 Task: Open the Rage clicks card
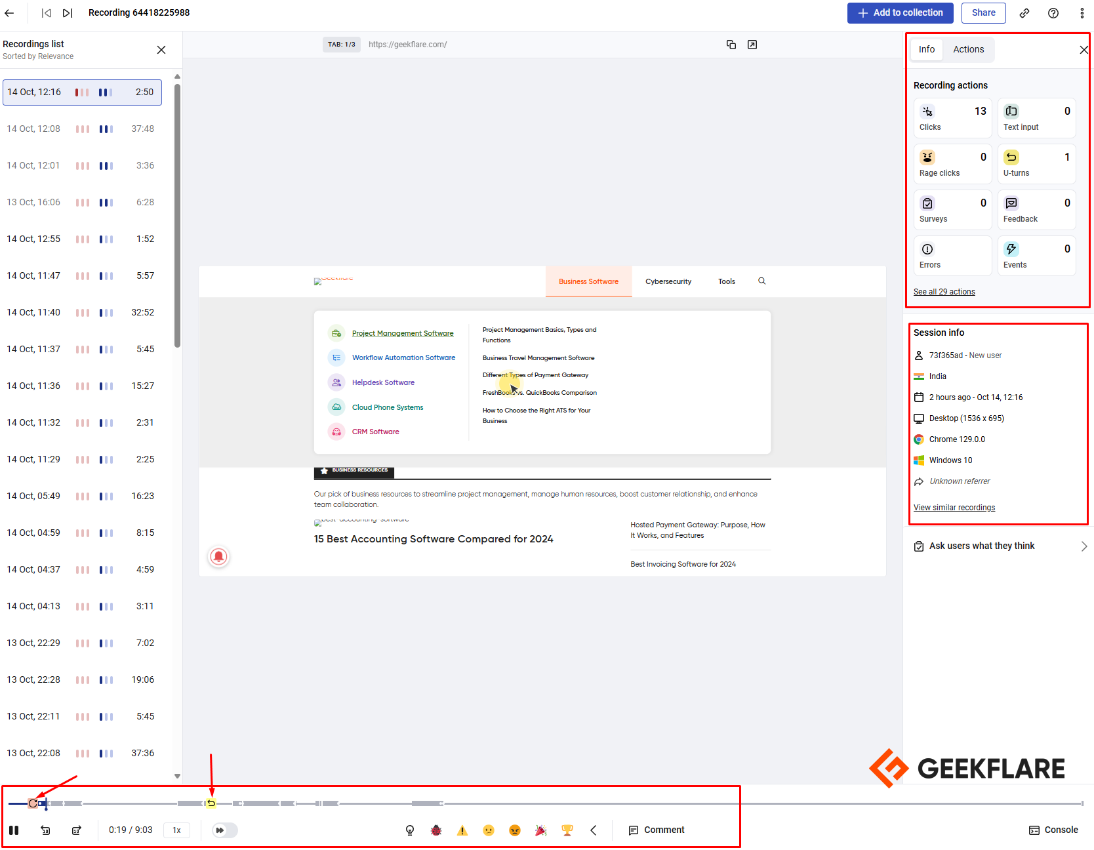pos(952,164)
